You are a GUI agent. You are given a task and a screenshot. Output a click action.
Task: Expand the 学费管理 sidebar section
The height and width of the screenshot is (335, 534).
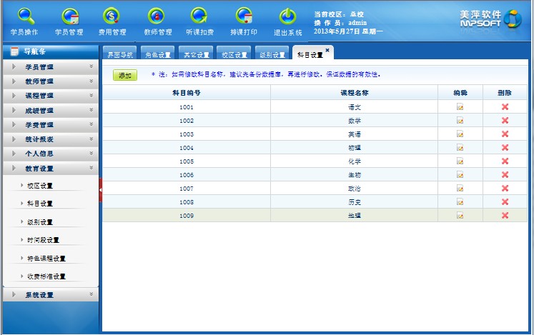click(x=49, y=125)
